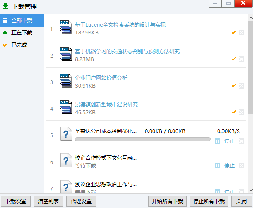Stop downloading 圣莱达公司成本控制优化 via 停止 link
Screen dimensions: 253x208
pos(229,141)
